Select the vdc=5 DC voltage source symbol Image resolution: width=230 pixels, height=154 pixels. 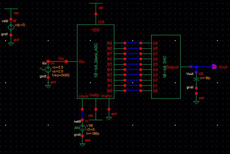pyautogui.click(x=11, y=27)
